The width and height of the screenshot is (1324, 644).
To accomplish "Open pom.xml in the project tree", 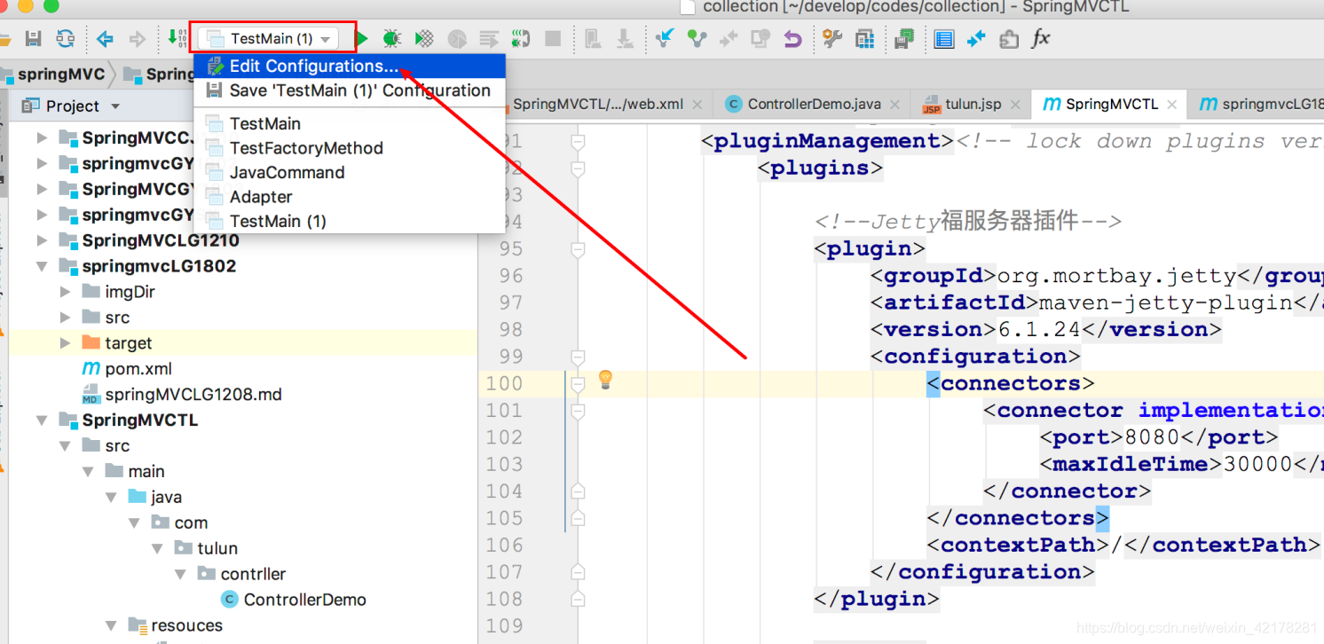I will (138, 369).
